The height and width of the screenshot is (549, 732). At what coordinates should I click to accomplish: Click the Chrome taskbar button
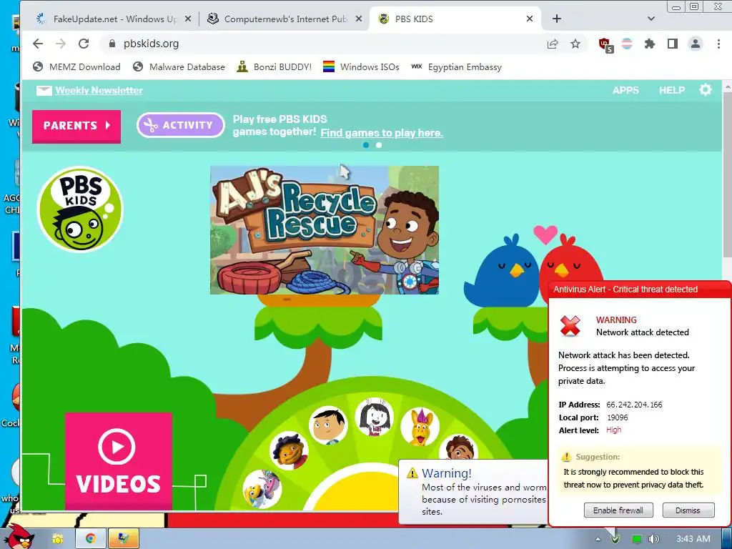[x=91, y=539]
